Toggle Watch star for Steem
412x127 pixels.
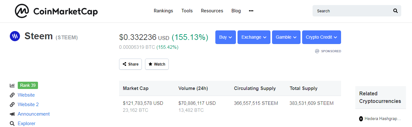[x=157, y=64]
